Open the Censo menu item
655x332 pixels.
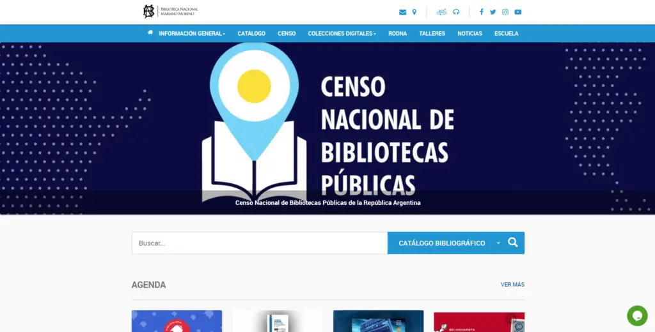pos(287,33)
